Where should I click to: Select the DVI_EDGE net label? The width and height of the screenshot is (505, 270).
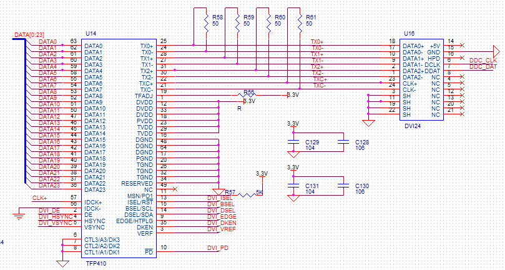pos(222,216)
